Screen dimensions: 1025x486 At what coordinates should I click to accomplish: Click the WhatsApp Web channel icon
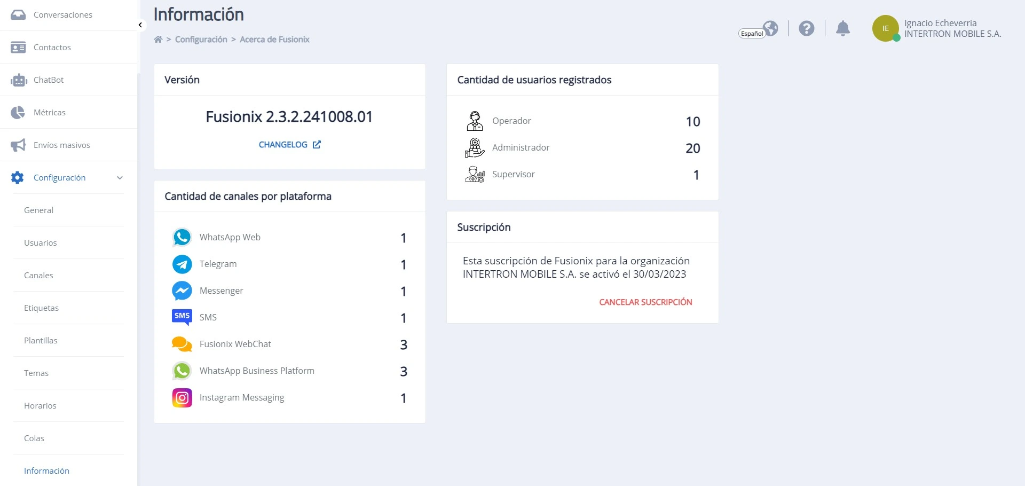coord(182,237)
